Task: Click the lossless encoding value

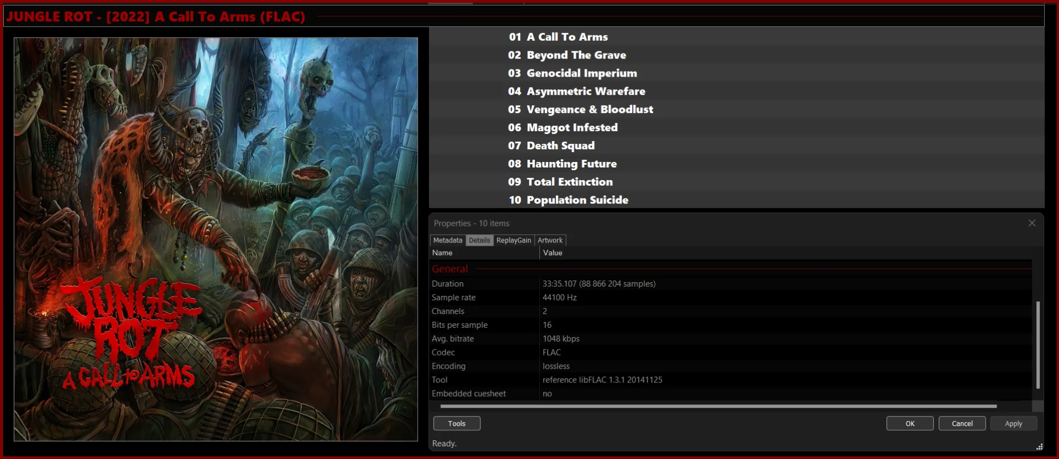Action: pyautogui.click(x=556, y=366)
